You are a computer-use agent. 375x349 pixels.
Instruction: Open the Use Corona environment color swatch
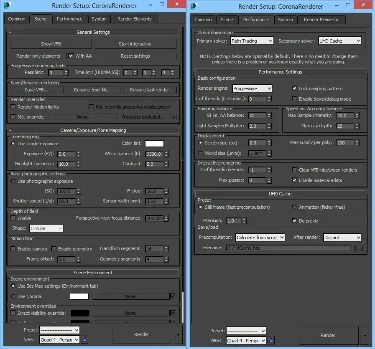[x=79, y=296]
